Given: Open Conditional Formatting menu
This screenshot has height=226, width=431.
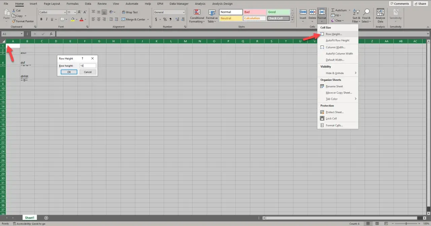Looking at the screenshot, I should (x=197, y=16).
